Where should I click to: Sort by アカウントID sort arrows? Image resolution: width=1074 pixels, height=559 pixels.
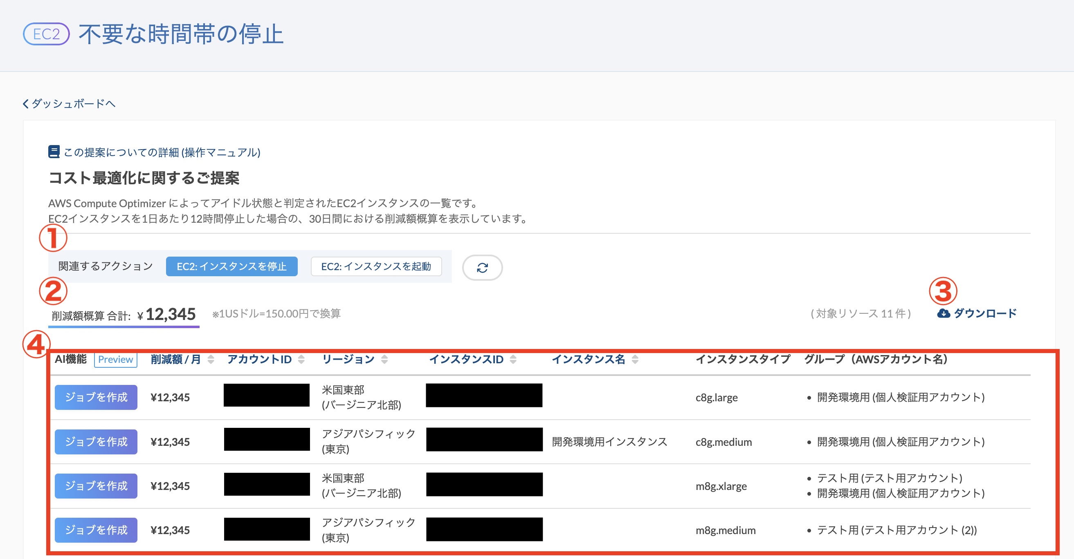click(x=301, y=359)
